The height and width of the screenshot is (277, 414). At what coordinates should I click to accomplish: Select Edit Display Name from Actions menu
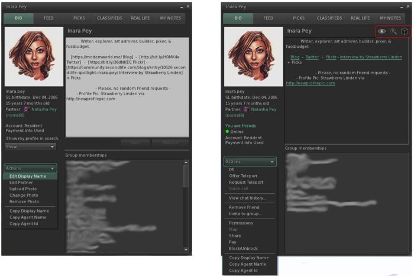27,176
